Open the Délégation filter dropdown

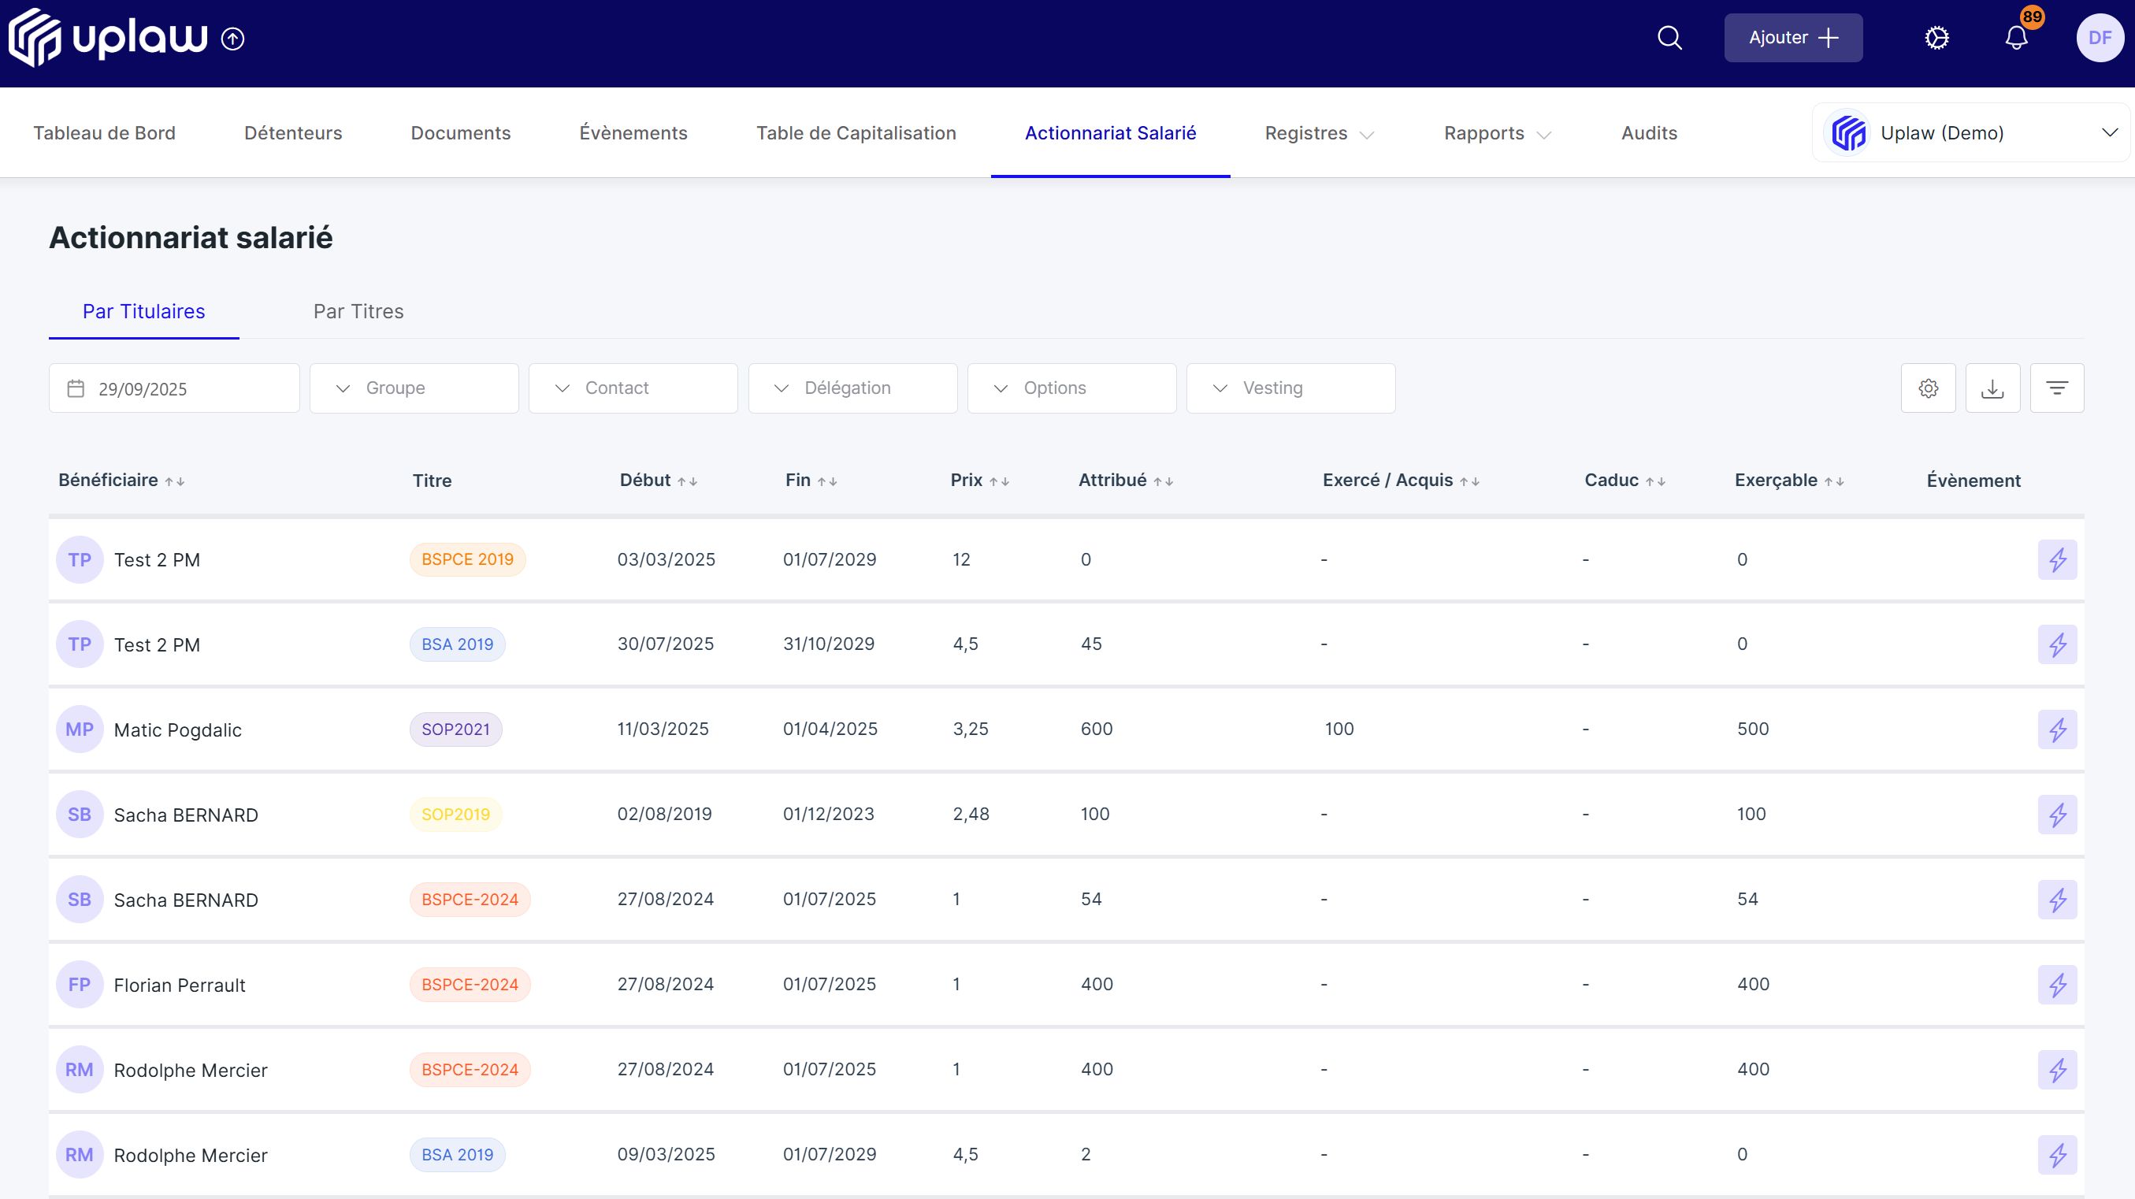pyautogui.click(x=853, y=388)
